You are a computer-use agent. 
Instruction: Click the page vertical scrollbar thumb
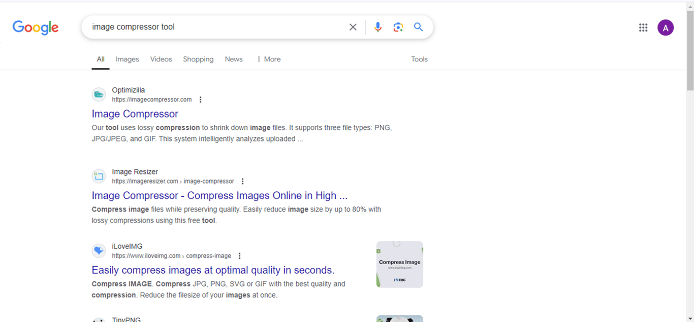coord(690,50)
